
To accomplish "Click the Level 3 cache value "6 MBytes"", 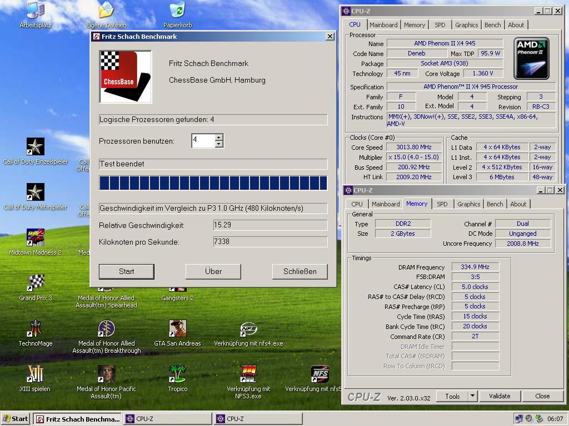I will 502,177.
